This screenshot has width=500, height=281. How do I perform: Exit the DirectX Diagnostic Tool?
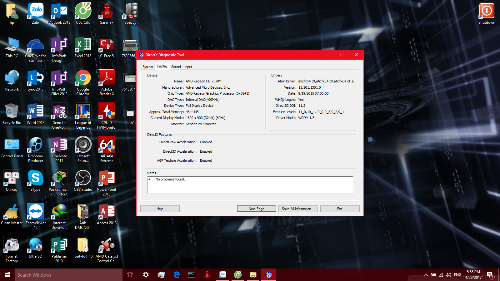coord(340,209)
